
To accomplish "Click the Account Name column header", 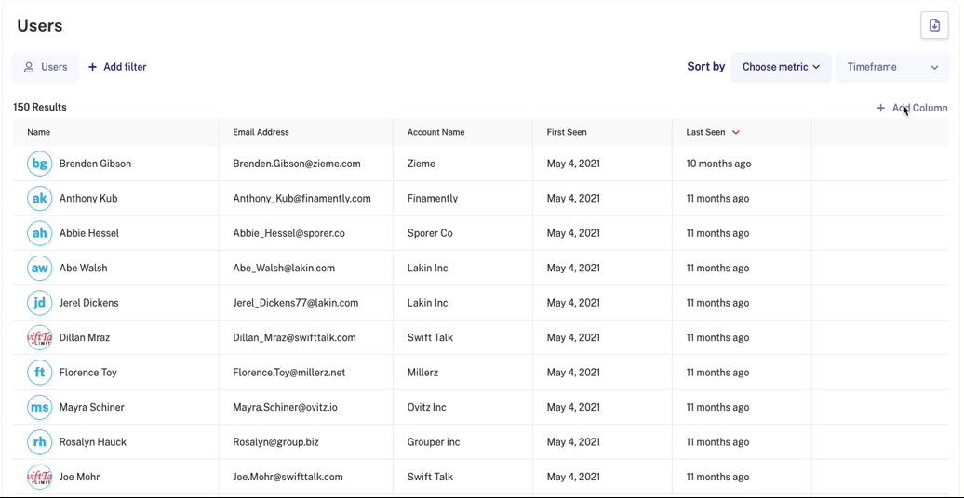I will pyautogui.click(x=435, y=132).
